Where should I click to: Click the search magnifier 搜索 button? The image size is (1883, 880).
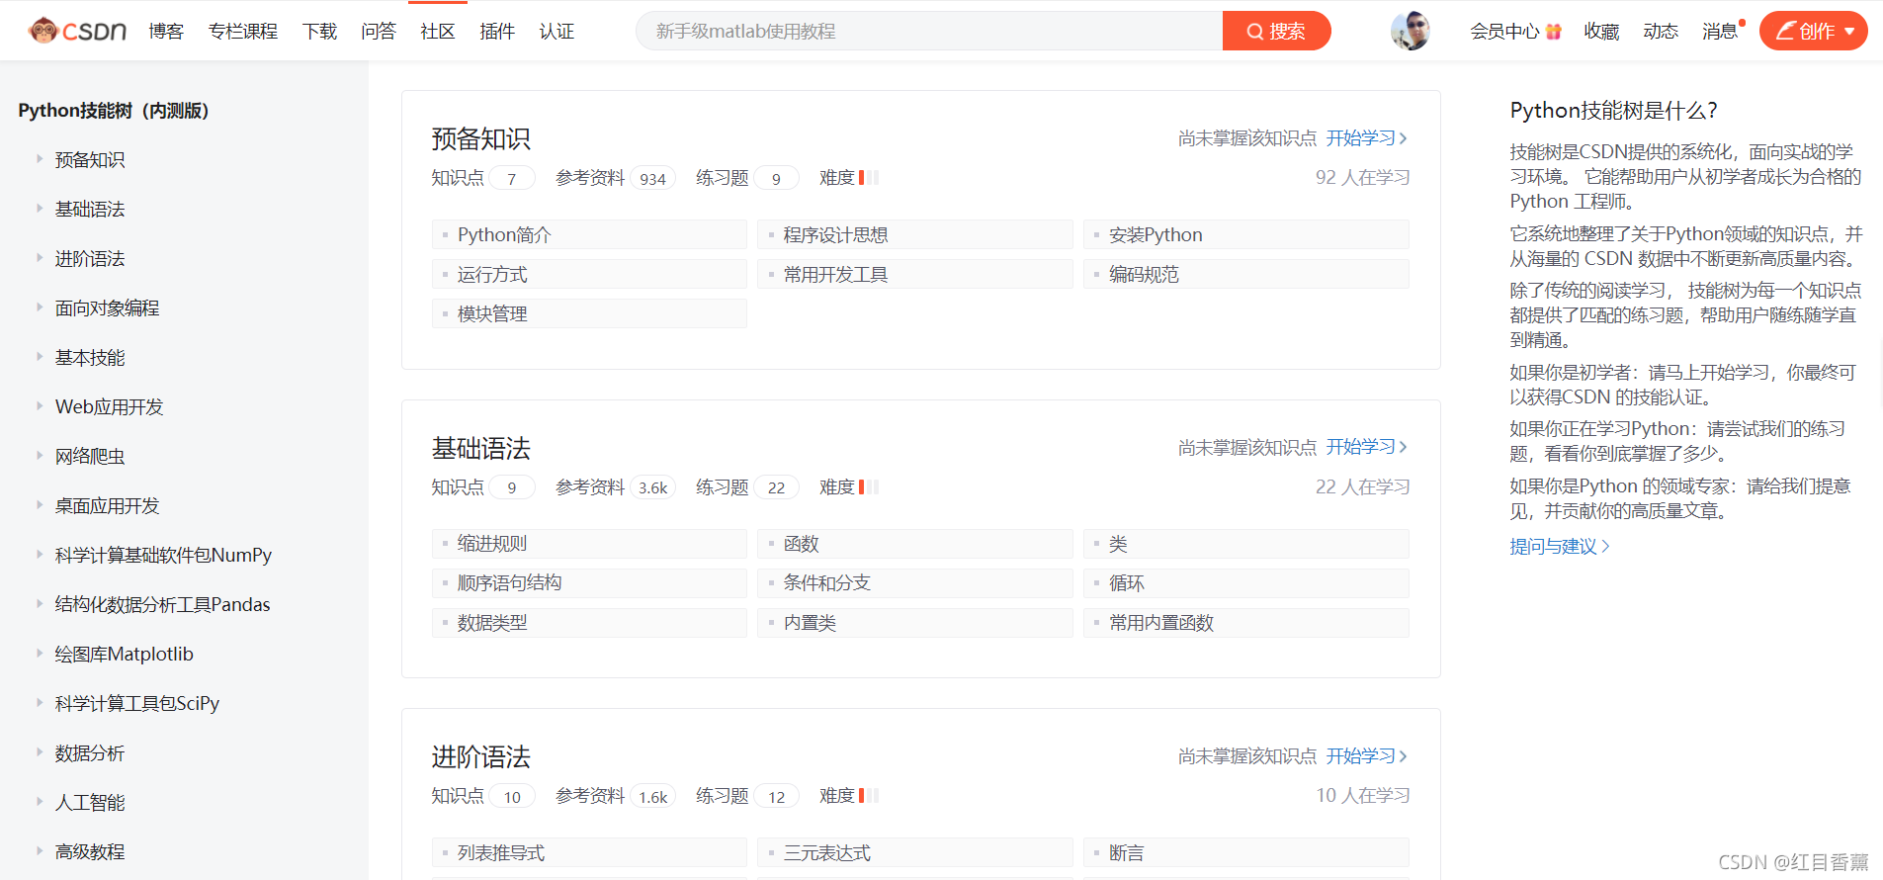point(1276,31)
